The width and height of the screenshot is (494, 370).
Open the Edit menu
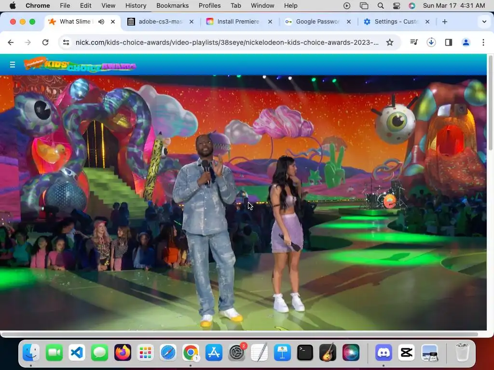tap(85, 5)
